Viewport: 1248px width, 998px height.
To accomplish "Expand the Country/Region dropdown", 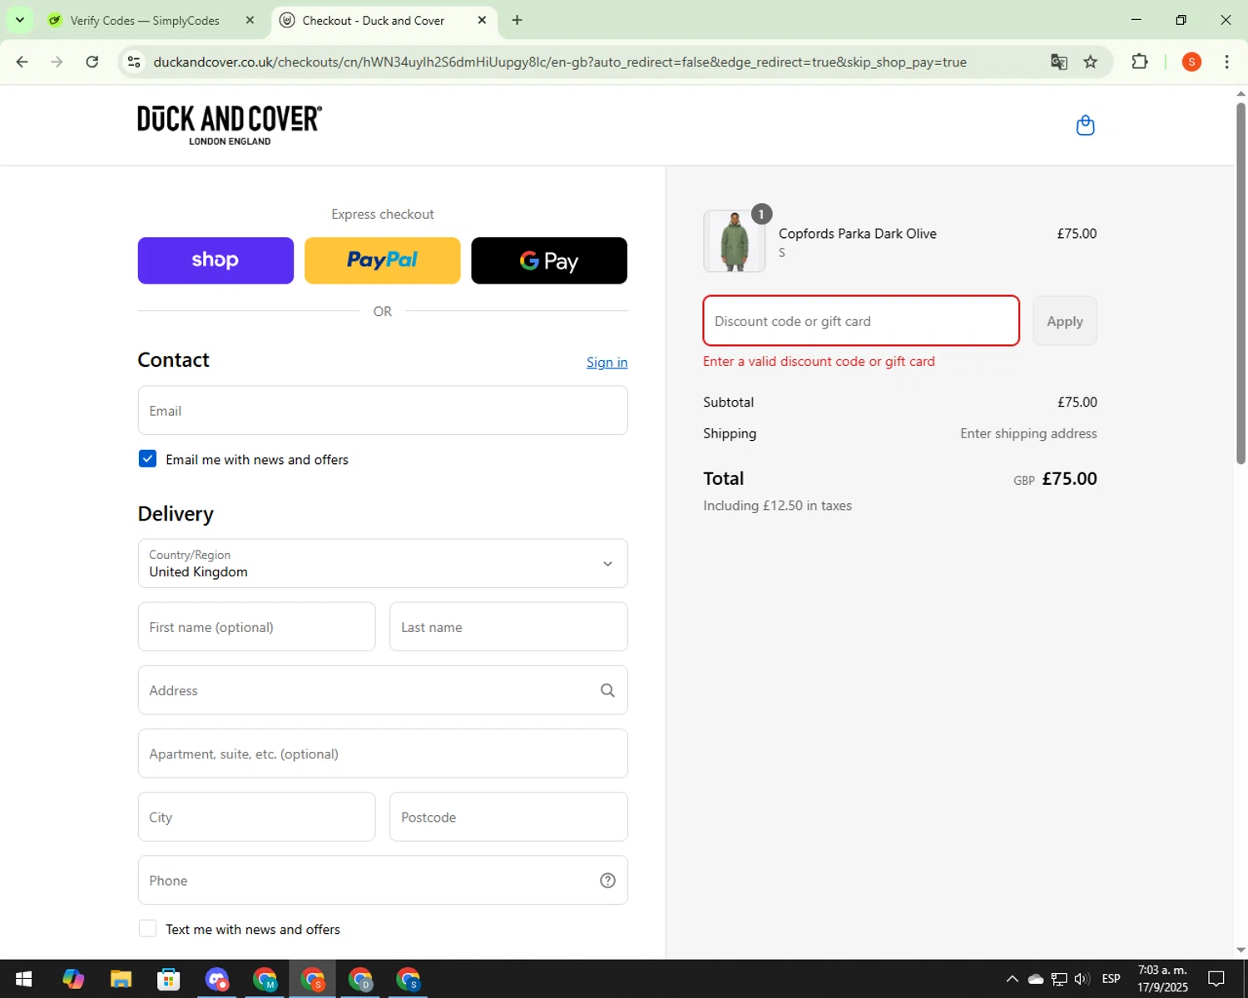I will click(383, 563).
